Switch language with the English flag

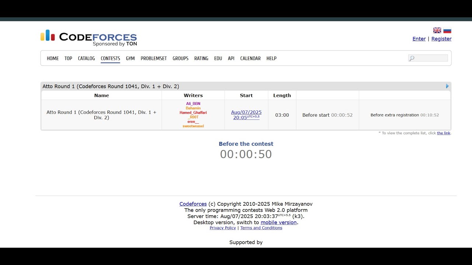point(437,30)
